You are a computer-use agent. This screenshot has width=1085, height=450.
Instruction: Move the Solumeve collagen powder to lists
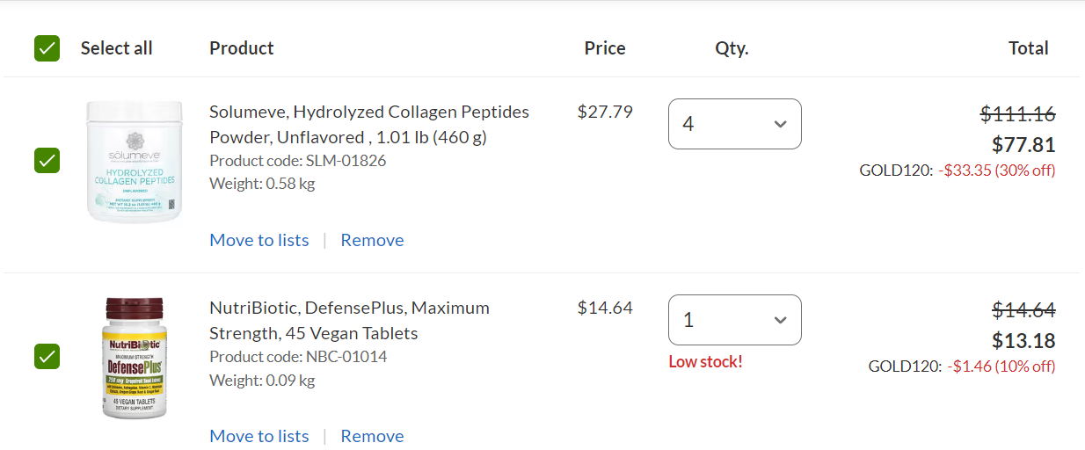259,240
